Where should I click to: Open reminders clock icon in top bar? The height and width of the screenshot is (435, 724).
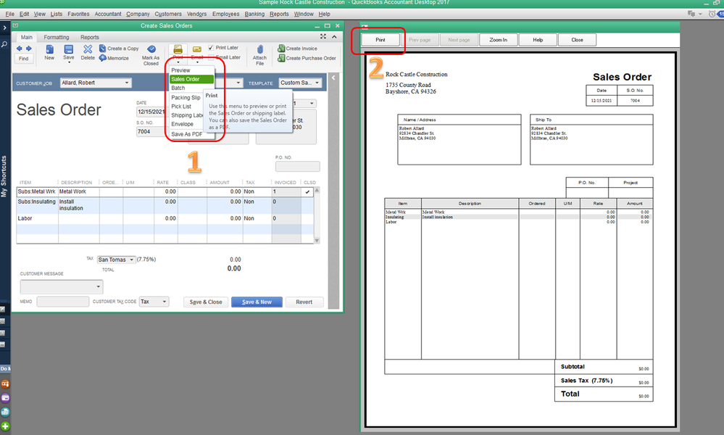click(712, 14)
